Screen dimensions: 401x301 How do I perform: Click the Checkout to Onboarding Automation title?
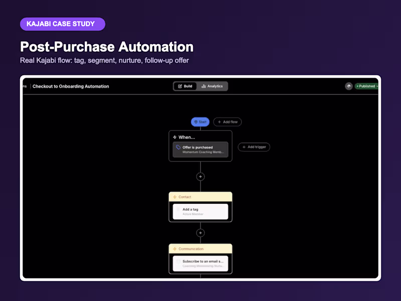click(71, 86)
